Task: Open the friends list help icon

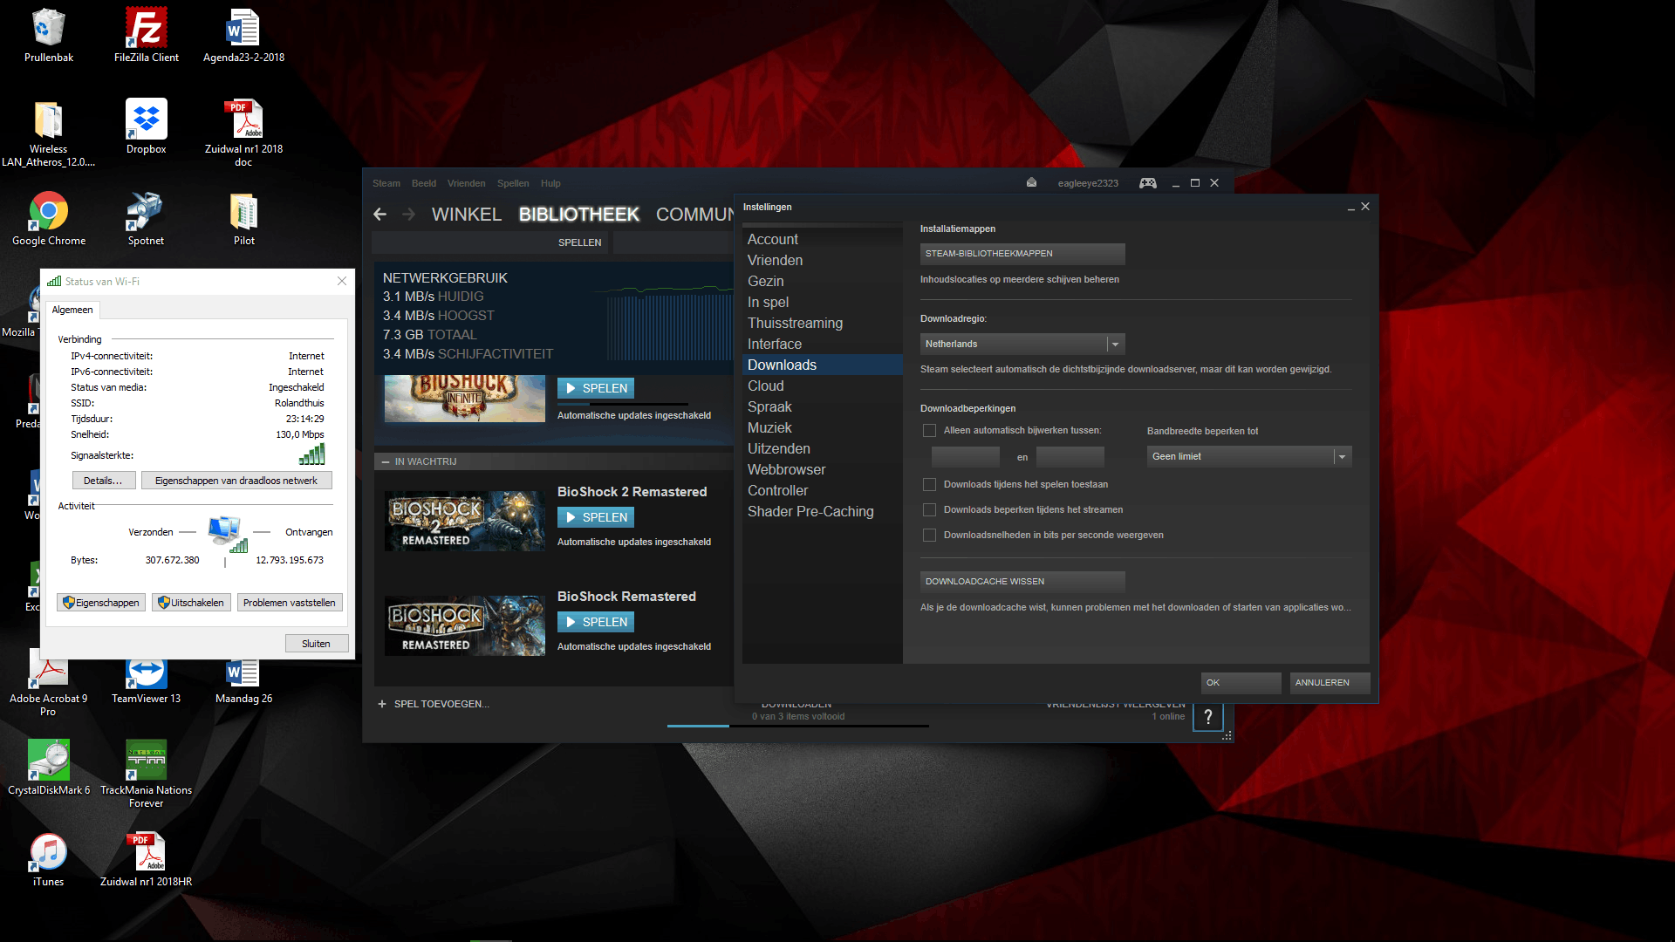Action: pos(1208,717)
